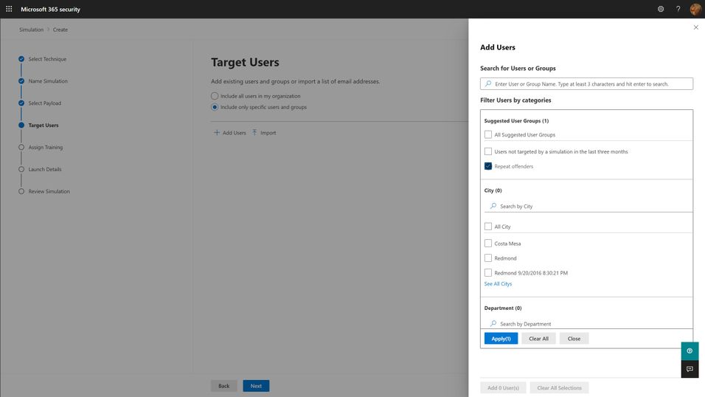Open the feedback chat icon
705x397 pixels.
690,369
